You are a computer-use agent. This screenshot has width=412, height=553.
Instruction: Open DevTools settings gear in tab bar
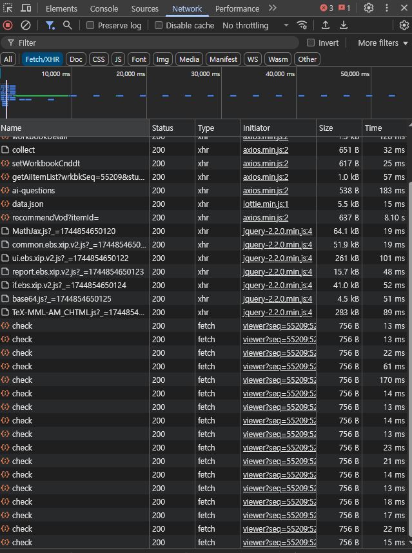pyautogui.click(x=369, y=8)
